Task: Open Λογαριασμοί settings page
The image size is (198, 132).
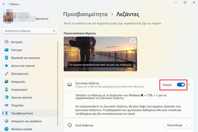Action: (30, 89)
